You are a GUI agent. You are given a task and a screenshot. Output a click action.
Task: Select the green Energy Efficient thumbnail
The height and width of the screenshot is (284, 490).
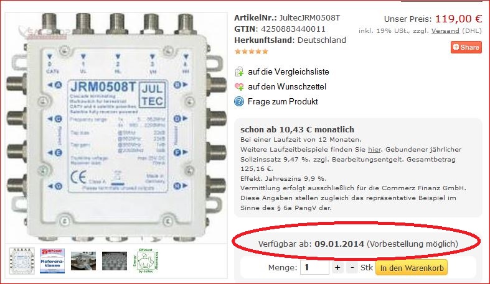coord(146,261)
